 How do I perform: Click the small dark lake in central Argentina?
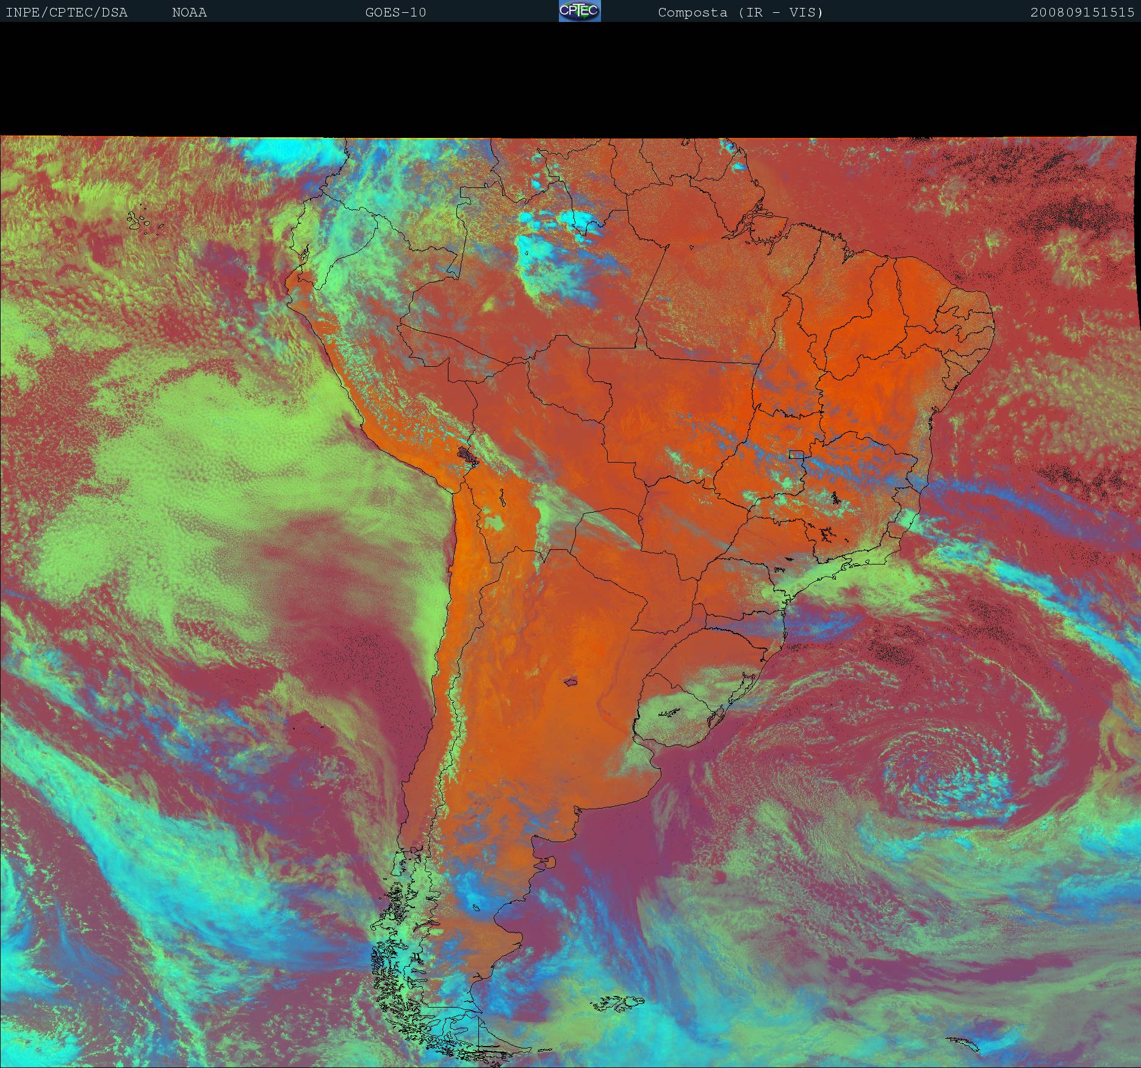click(571, 681)
